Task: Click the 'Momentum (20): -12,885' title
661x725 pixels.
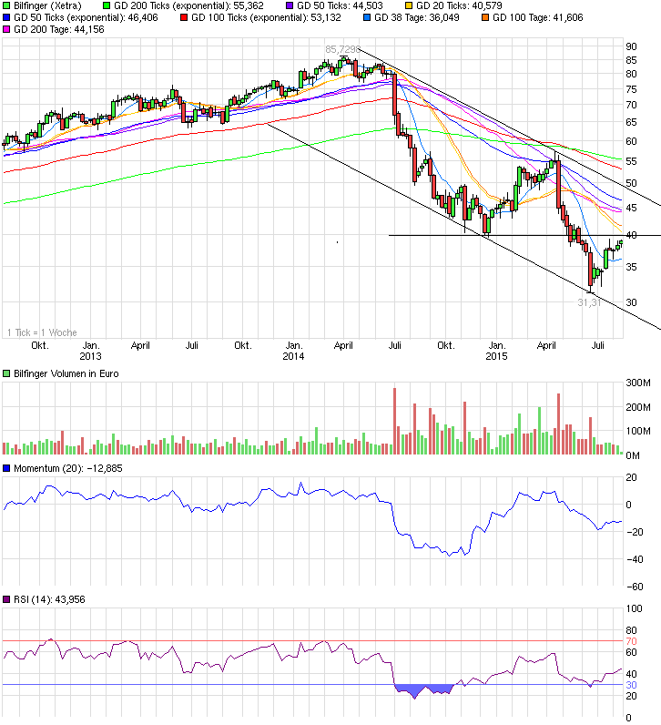Action: [68, 468]
